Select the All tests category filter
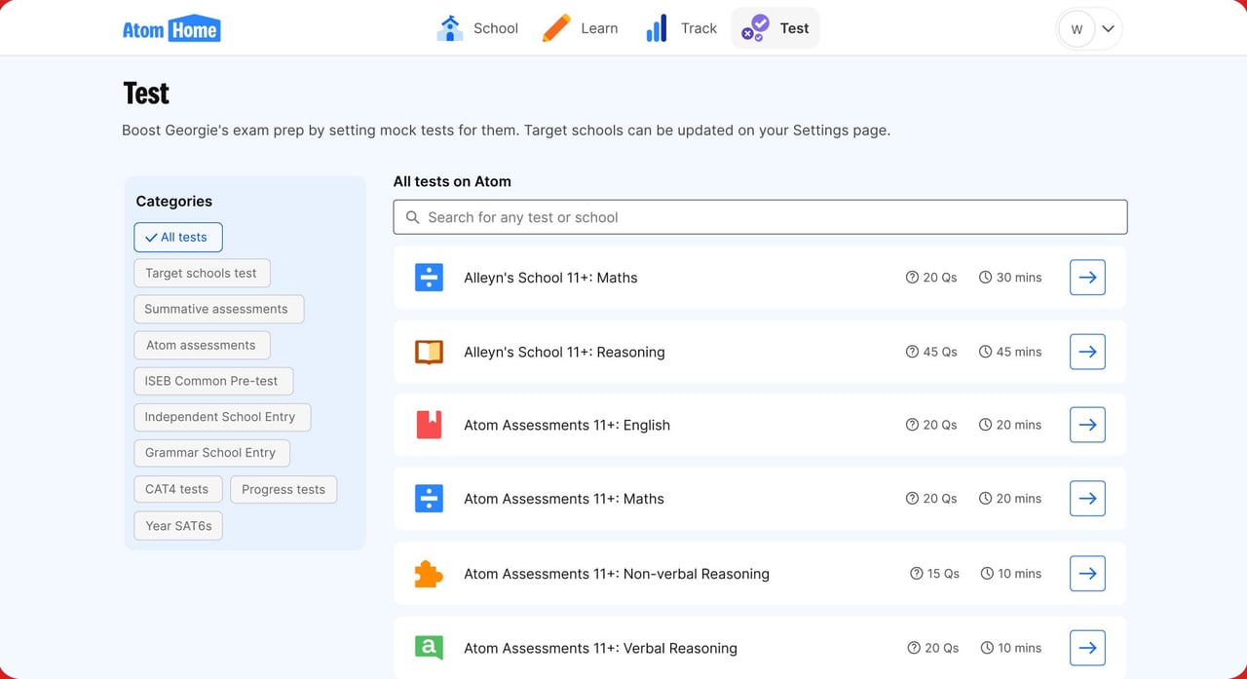Screen dimensions: 1247x679 [178, 237]
